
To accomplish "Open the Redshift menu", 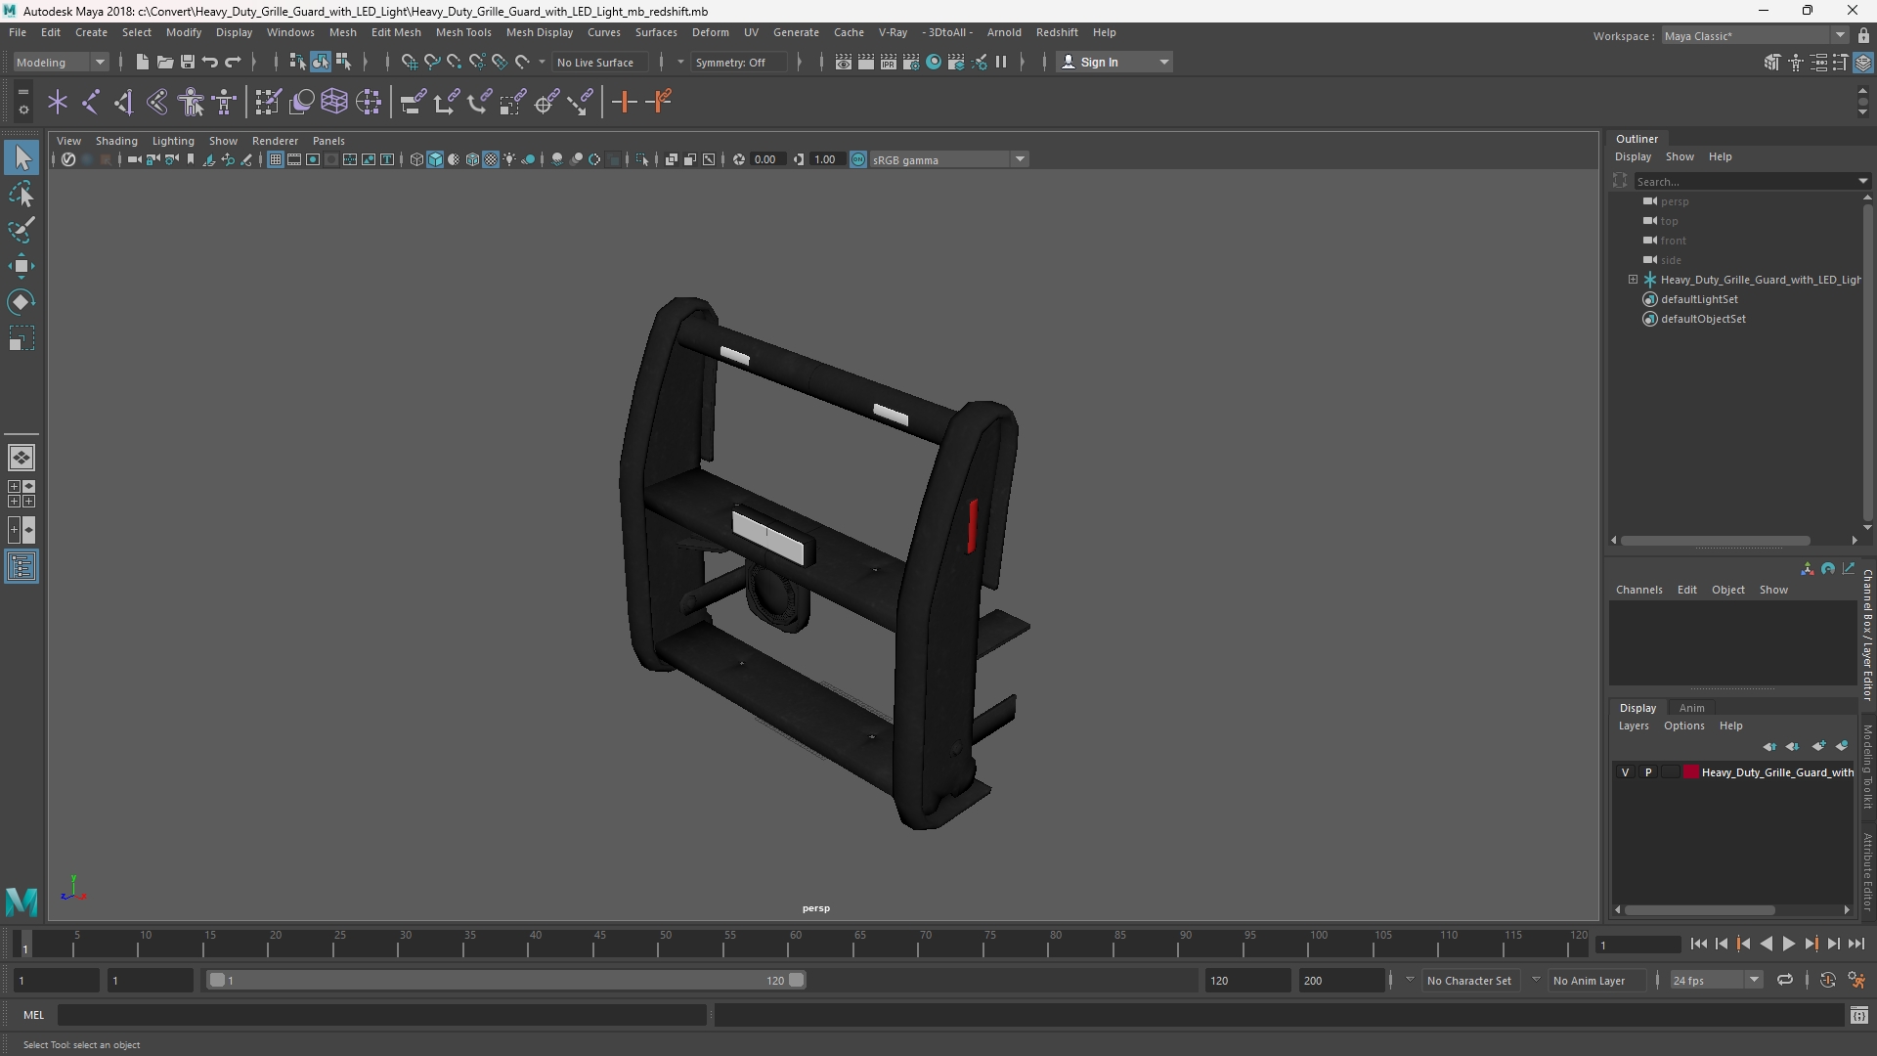I will (1057, 32).
